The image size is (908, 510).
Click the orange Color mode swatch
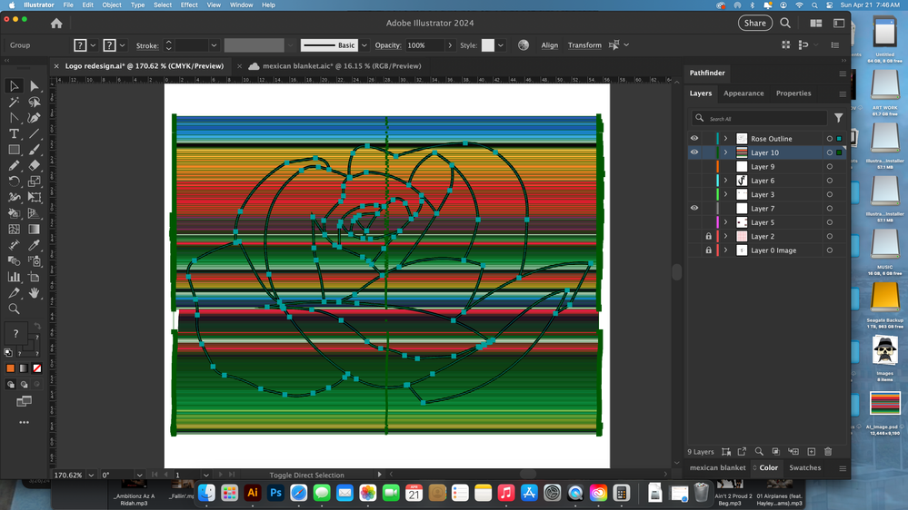10,368
